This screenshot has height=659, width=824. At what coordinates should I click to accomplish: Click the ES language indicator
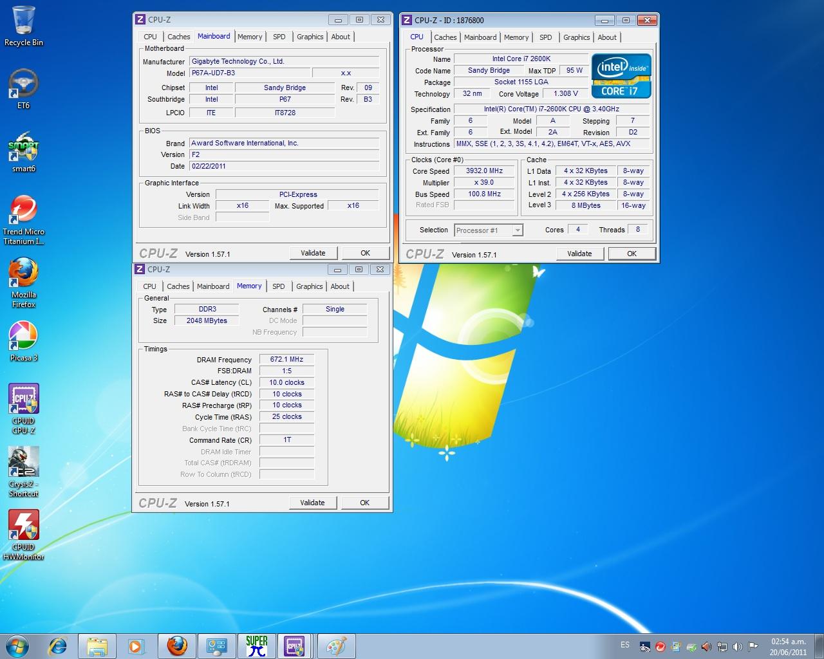point(625,645)
